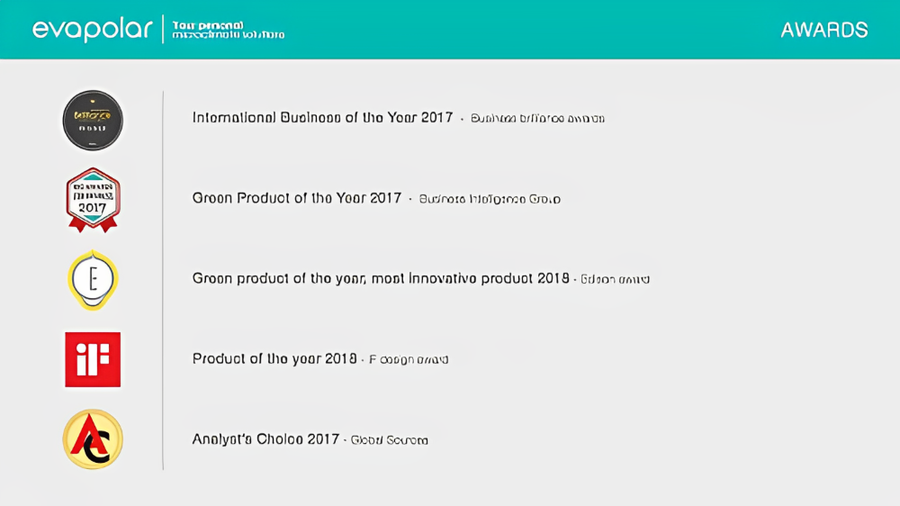This screenshot has height=506, width=900.
Task: Click the Business Brilliance award badge
Action: (x=93, y=120)
